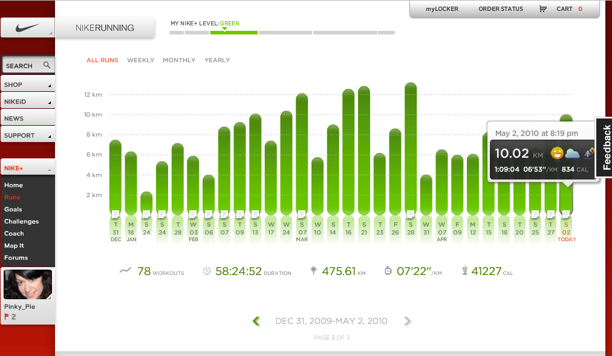Open Runs in the Nike+ menu
This screenshot has height=356, width=612.
coord(12,197)
